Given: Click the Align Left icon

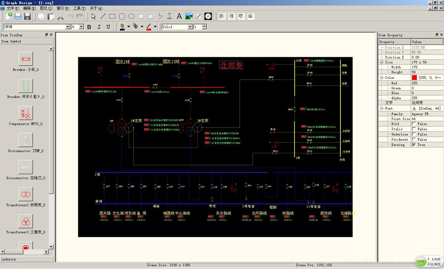Looking at the screenshot, I should pyautogui.click(x=222, y=16).
